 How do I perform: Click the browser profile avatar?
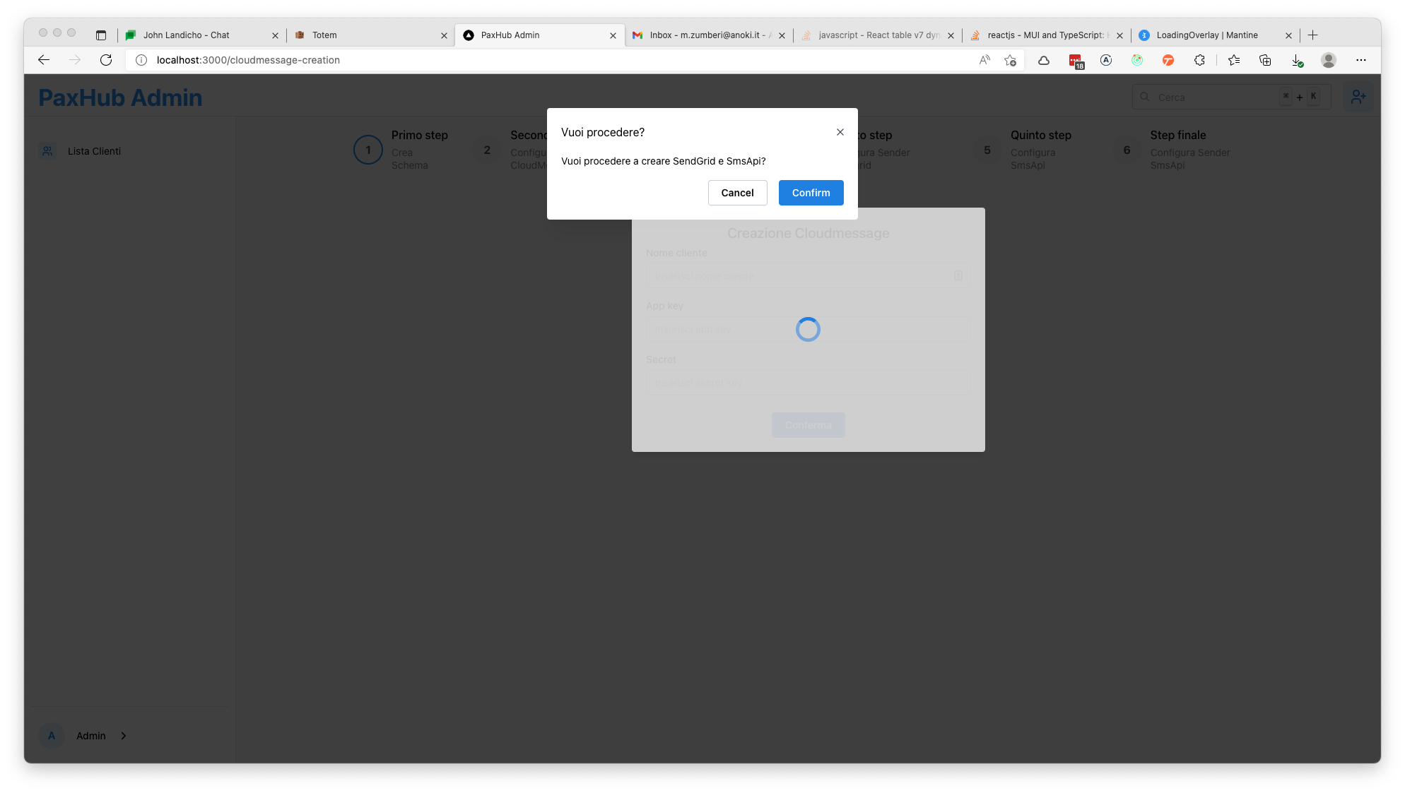[x=1328, y=60]
